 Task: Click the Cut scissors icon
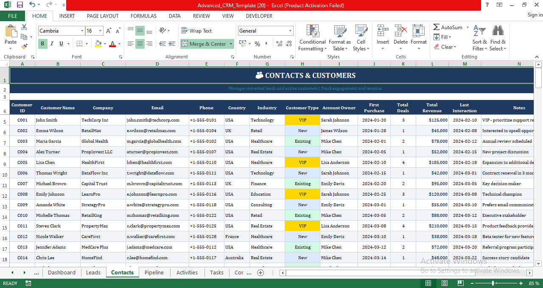point(24,27)
